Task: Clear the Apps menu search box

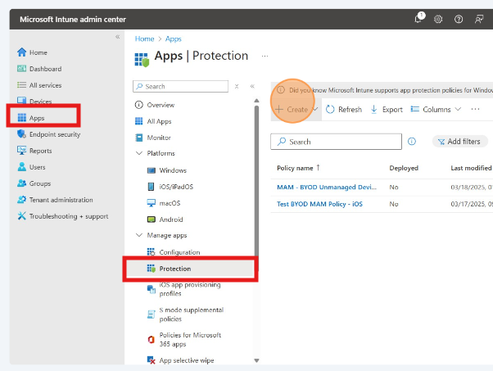Action: point(237,86)
